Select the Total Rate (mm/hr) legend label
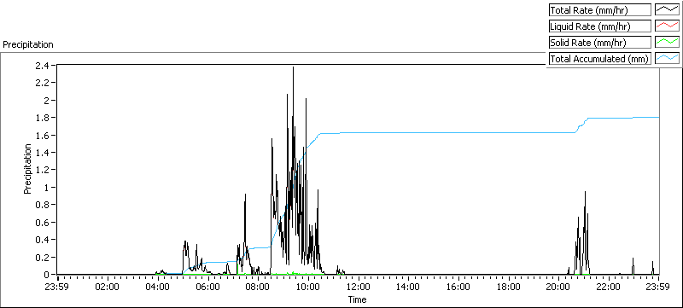The width and height of the screenshot is (683, 308). tap(600, 9)
